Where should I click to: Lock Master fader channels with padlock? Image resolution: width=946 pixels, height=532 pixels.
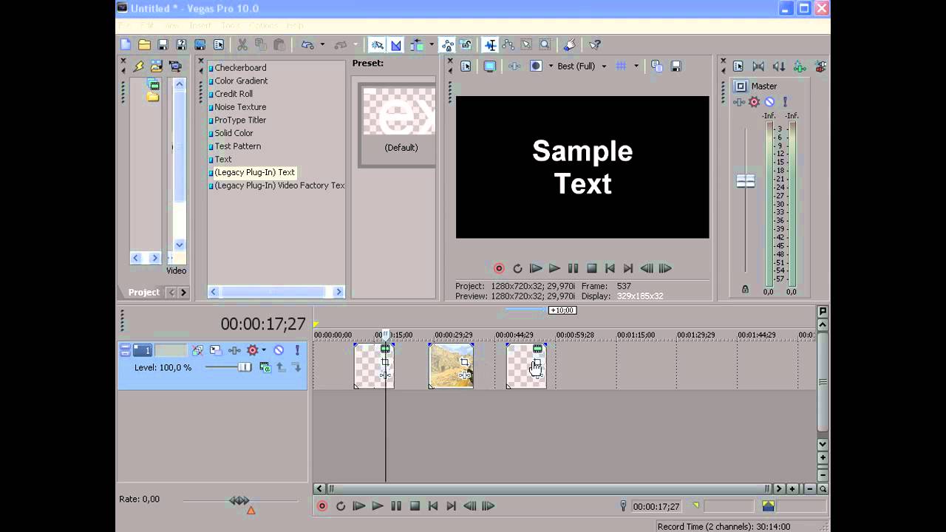[x=745, y=290]
